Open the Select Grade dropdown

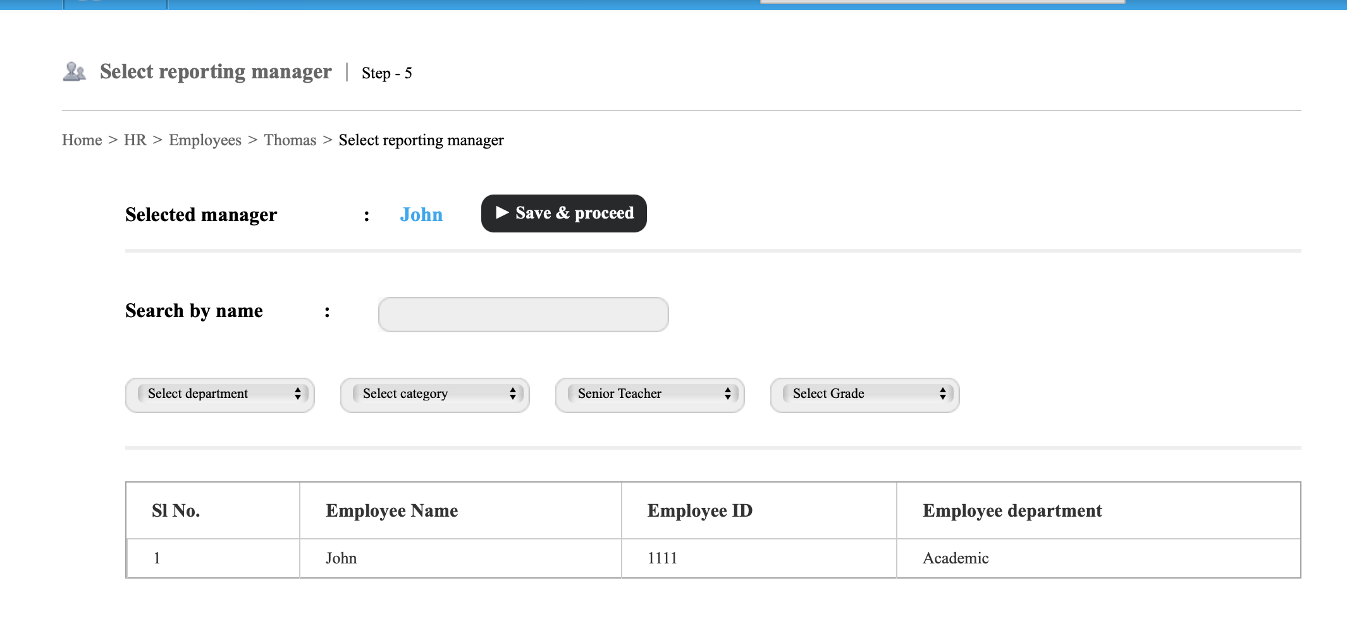click(x=865, y=395)
